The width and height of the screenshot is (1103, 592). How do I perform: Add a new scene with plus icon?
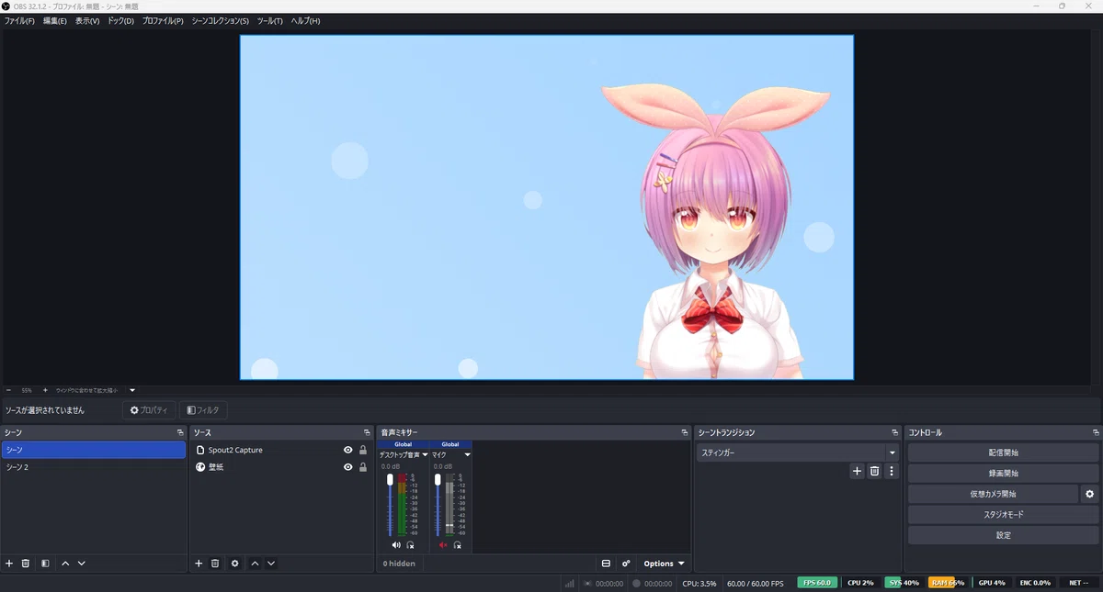[x=9, y=564]
